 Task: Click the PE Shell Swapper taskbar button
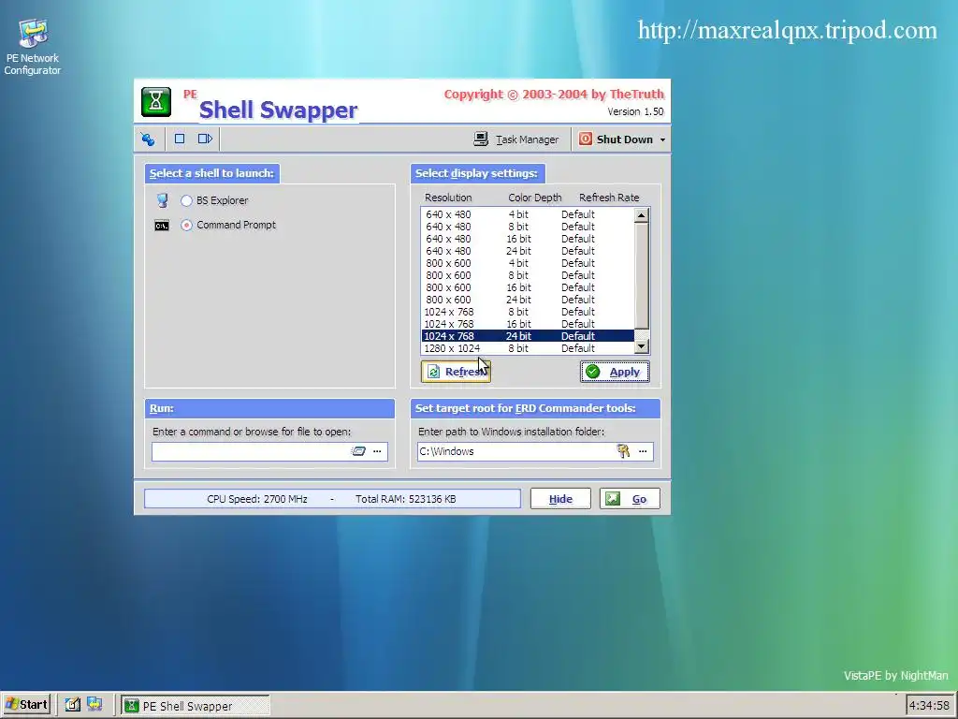click(x=195, y=706)
